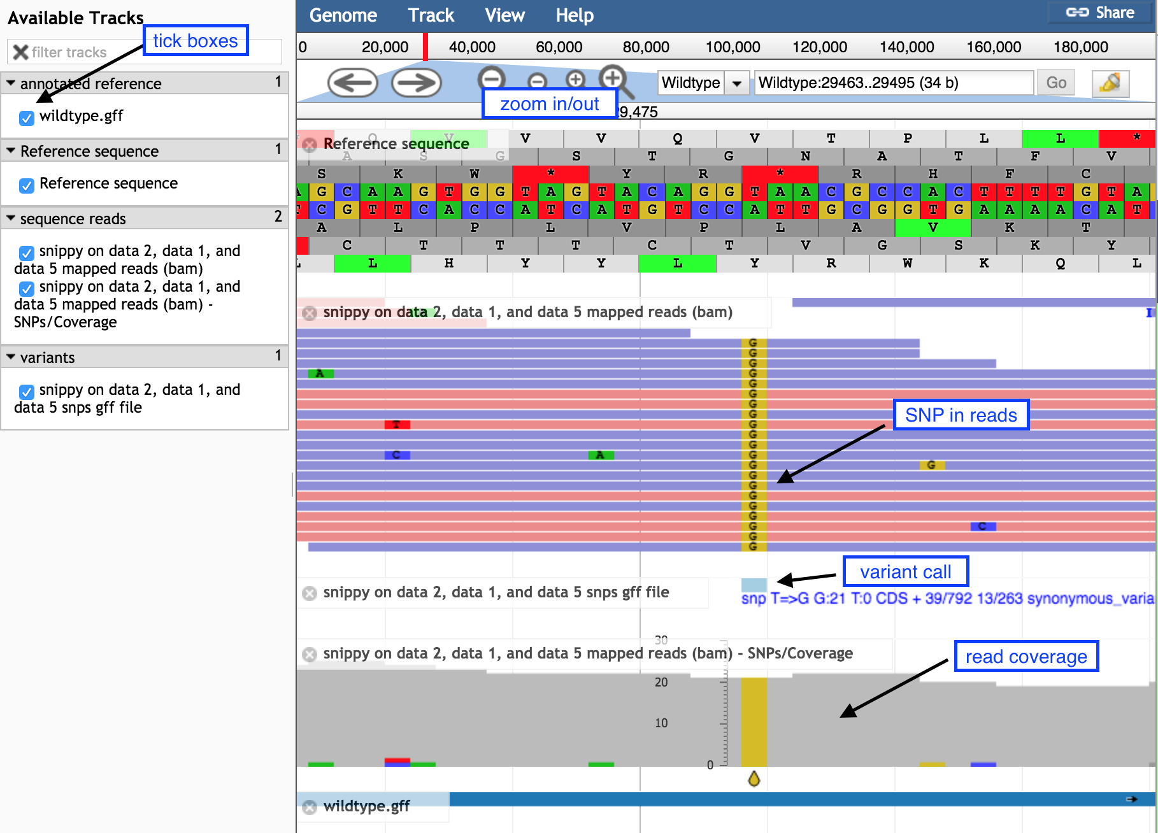Viewport: 1158px width, 833px height.
Task: Open the Track menu
Action: click(x=431, y=15)
